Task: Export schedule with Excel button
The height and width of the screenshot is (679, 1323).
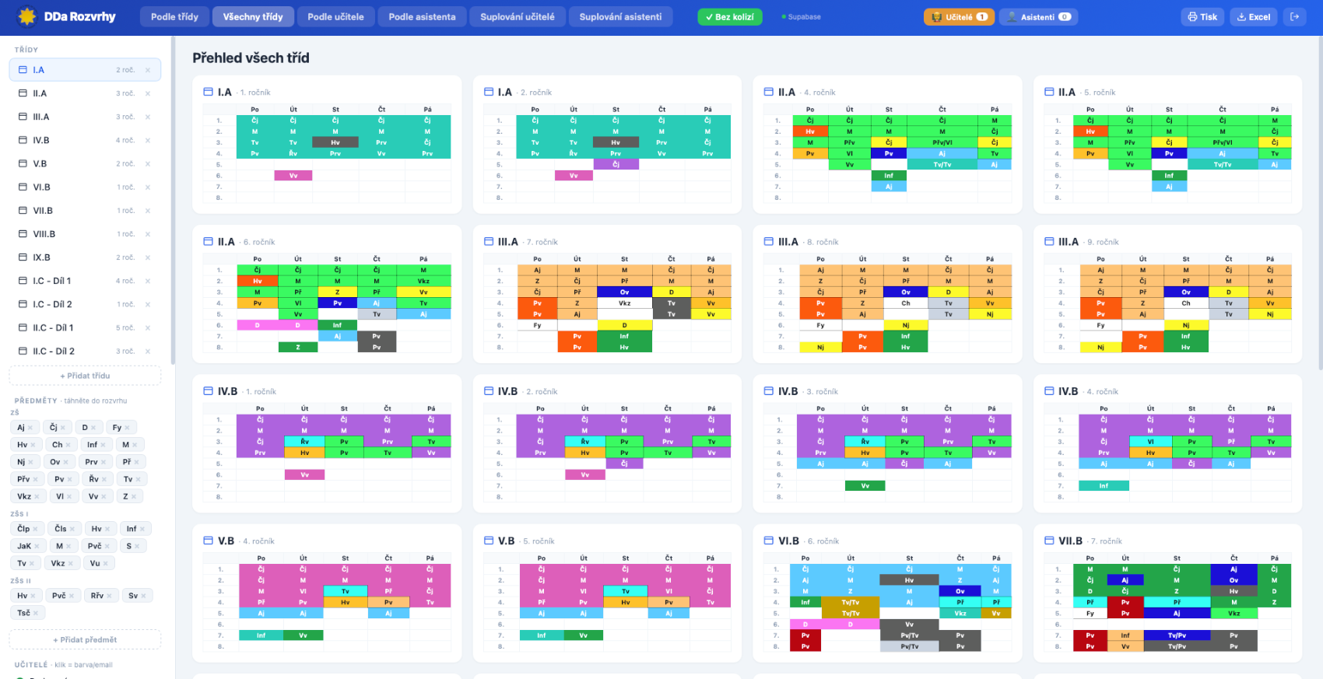Action: [x=1253, y=16]
